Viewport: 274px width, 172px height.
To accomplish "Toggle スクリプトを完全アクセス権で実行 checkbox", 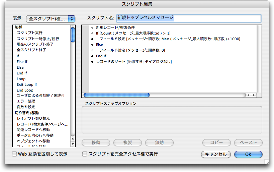I will [85, 154].
